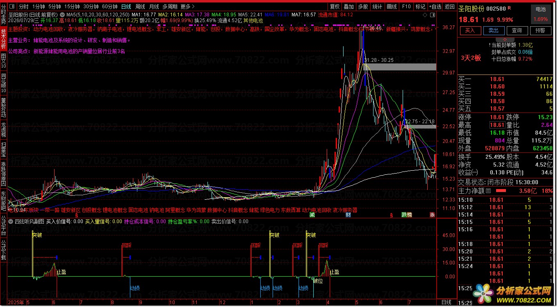The width and height of the screenshot is (558, 307).
Task: Switch to the 30分钟 period
Action: point(91,7)
